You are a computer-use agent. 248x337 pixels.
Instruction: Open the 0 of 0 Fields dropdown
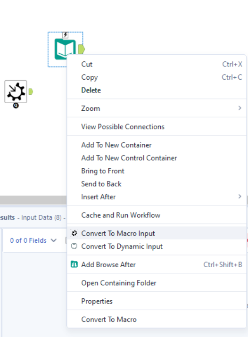click(x=33, y=240)
